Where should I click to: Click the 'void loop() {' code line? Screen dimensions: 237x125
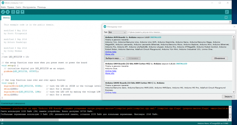tap(9, 83)
